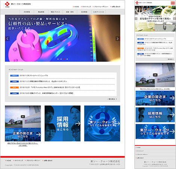Open プライバシーポリシー link in desktop top header
This screenshot has width=176, height=169.
100,7
